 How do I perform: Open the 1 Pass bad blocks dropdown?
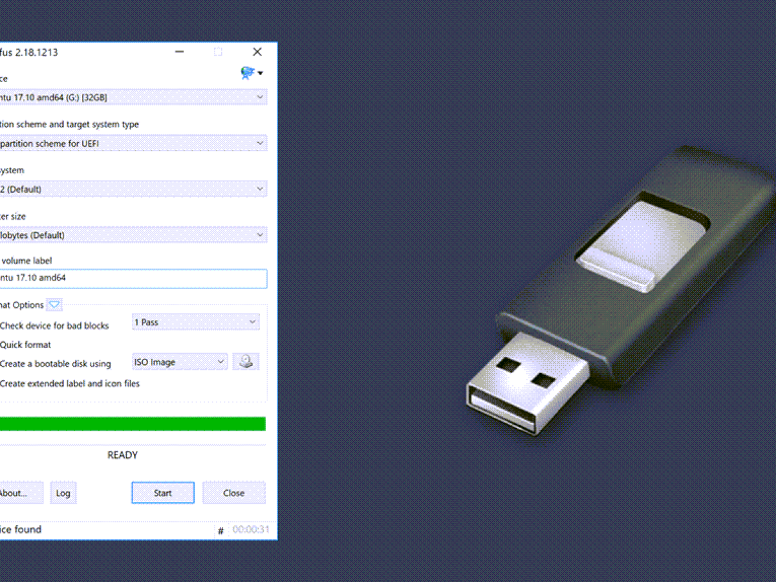(195, 322)
